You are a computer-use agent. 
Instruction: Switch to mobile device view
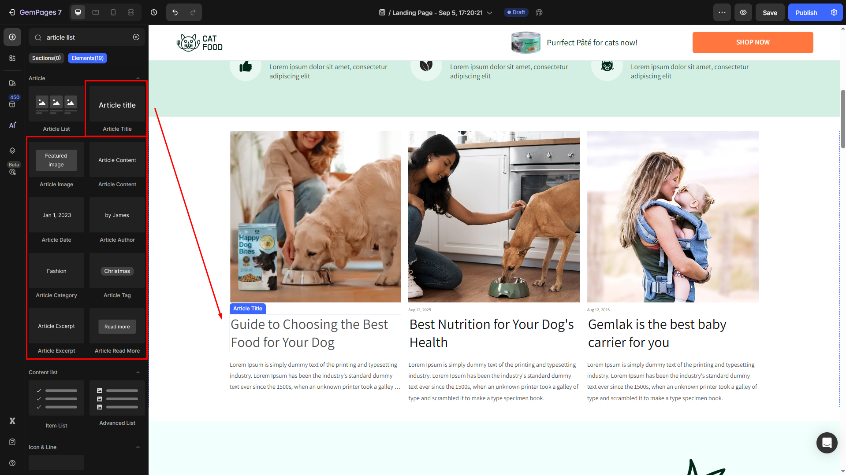click(113, 12)
